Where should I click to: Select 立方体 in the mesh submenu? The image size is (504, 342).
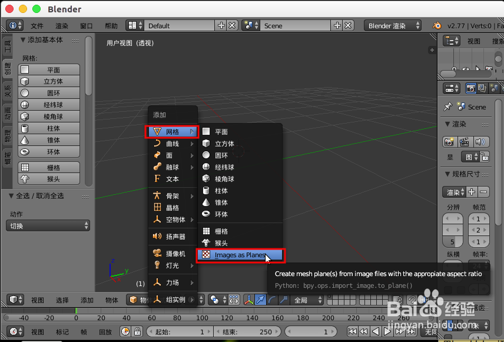tap(240, 144)
